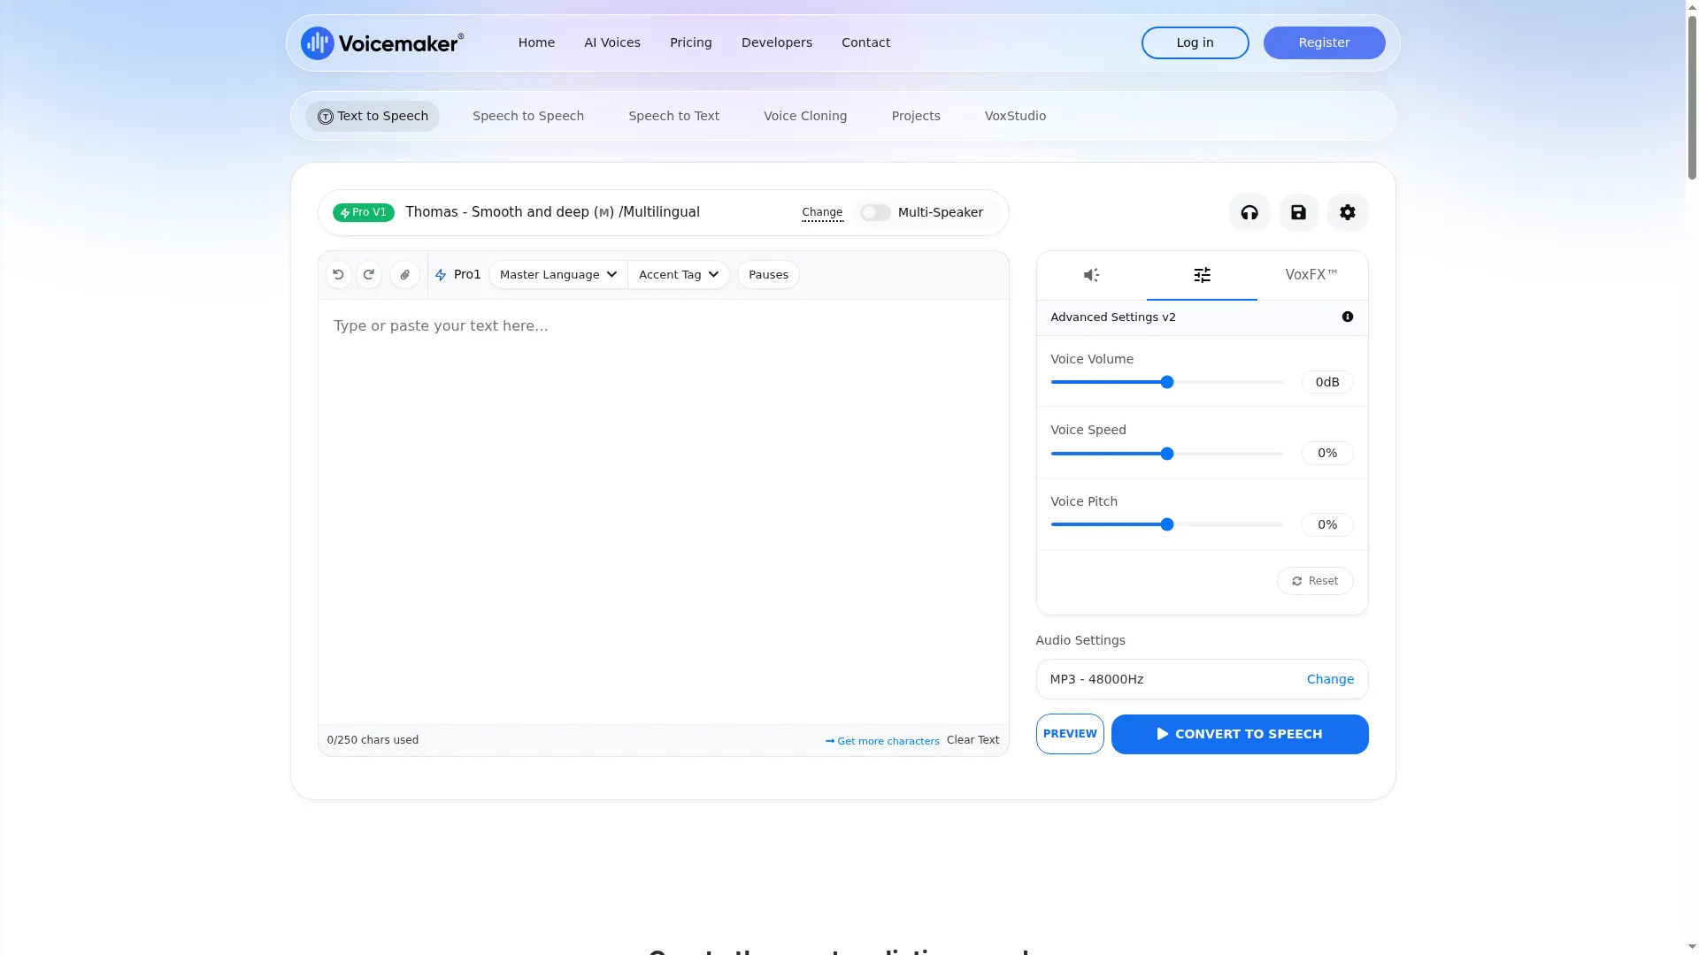This screenshot has height=955, width=1699.
Task: Open the Projects tab
Action: tap(916, 116)
